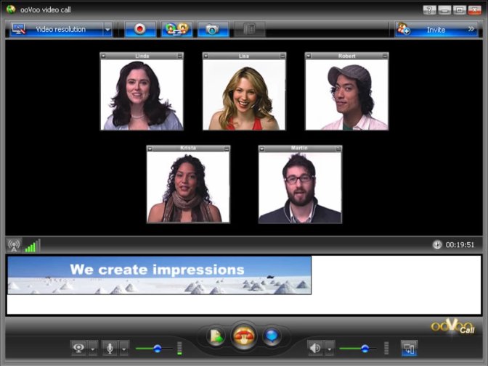Viewport: 488px width, 366px height.
Task: Click the add-people icon beside Invite
Action: coord(404,29)
